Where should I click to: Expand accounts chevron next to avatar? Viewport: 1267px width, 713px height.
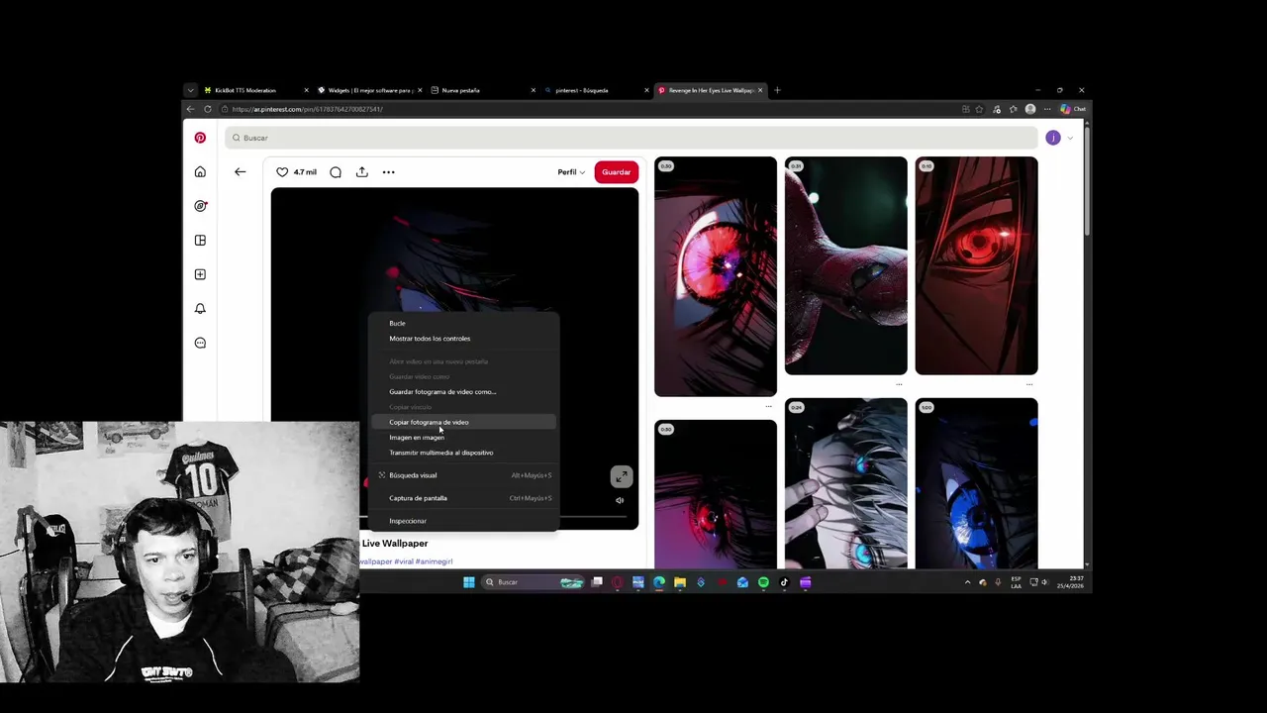(x=1070, y=138)
